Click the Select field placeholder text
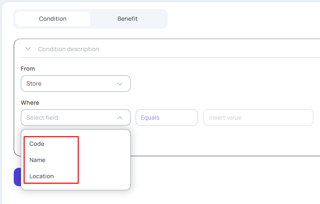Screen dimensions: 320x204 [42, 118]
